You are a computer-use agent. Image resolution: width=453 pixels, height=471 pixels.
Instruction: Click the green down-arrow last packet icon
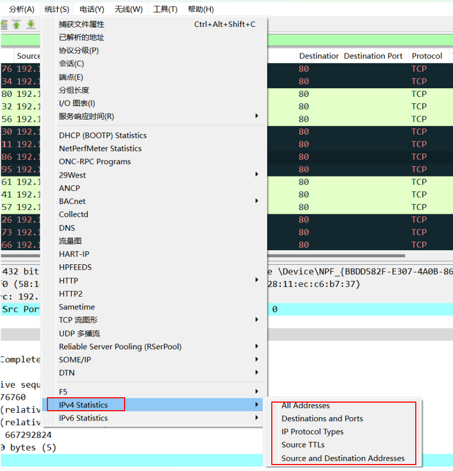tap(31, 24)
